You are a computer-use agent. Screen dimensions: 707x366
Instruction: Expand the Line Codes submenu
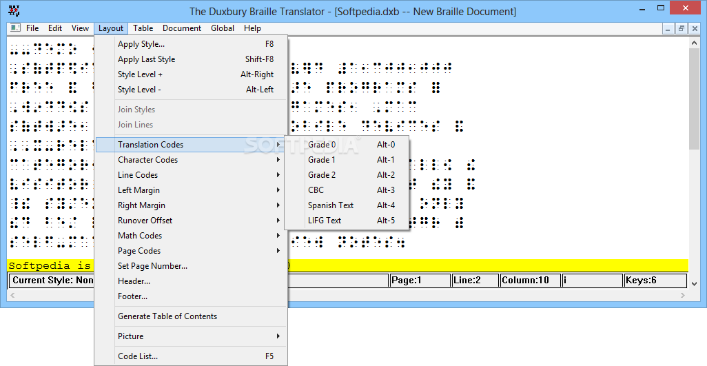click(x=191, y=175)
